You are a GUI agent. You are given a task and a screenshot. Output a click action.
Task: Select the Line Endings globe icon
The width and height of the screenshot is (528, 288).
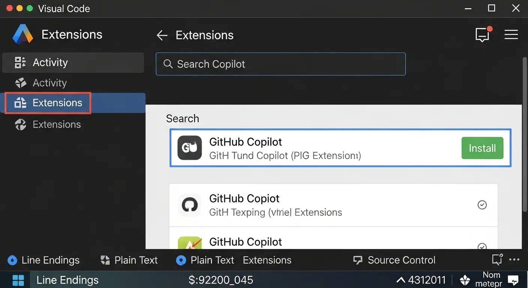(x=12, y=260)
